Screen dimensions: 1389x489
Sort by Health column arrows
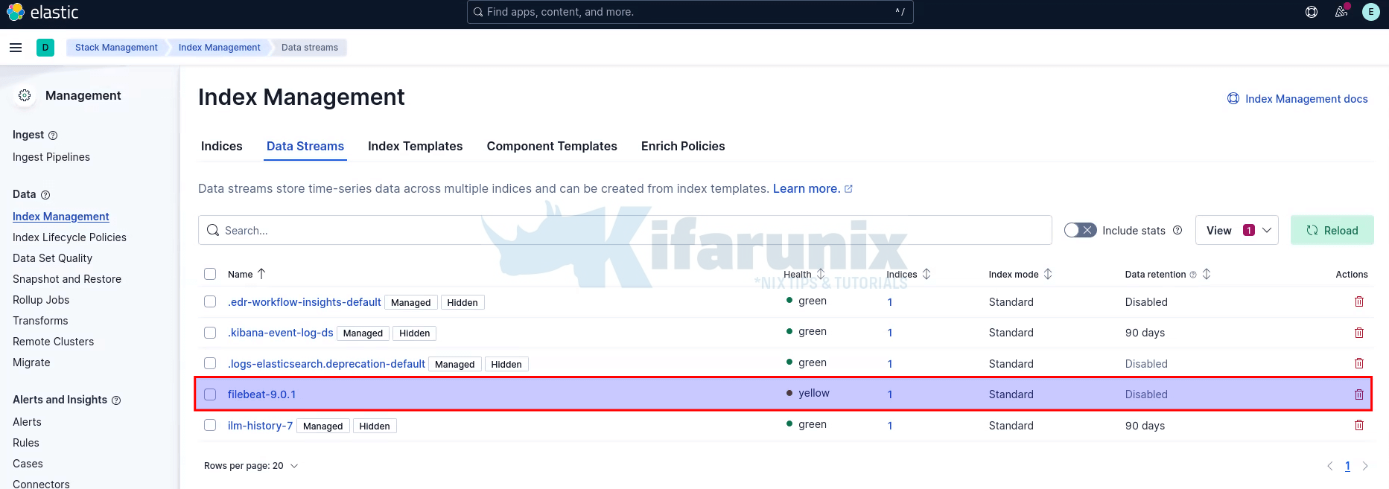(x=821, y=274)
